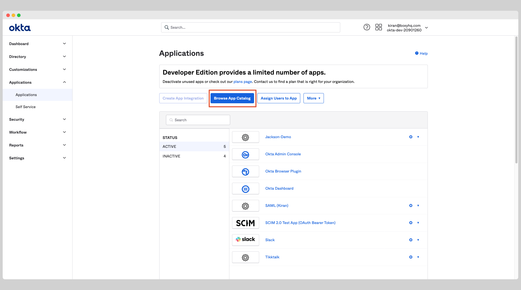Collapse the Applications section in sidebar
Viewport: 521px width, 290px height.
[37, 82]
